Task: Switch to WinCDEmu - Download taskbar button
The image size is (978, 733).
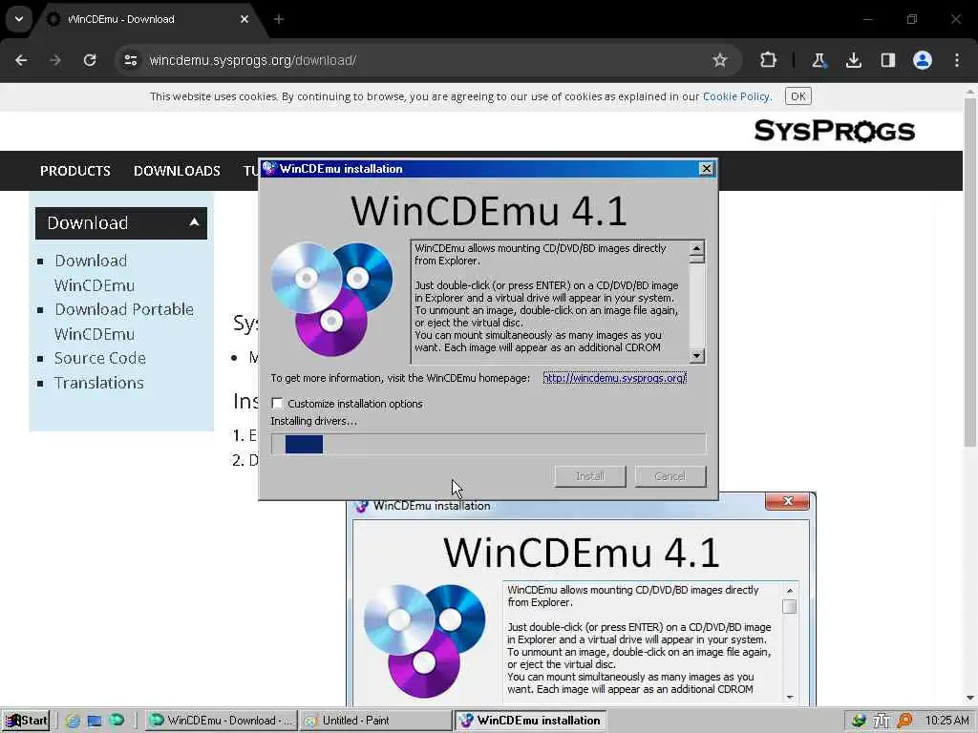Action: click(x=221, y=721)
